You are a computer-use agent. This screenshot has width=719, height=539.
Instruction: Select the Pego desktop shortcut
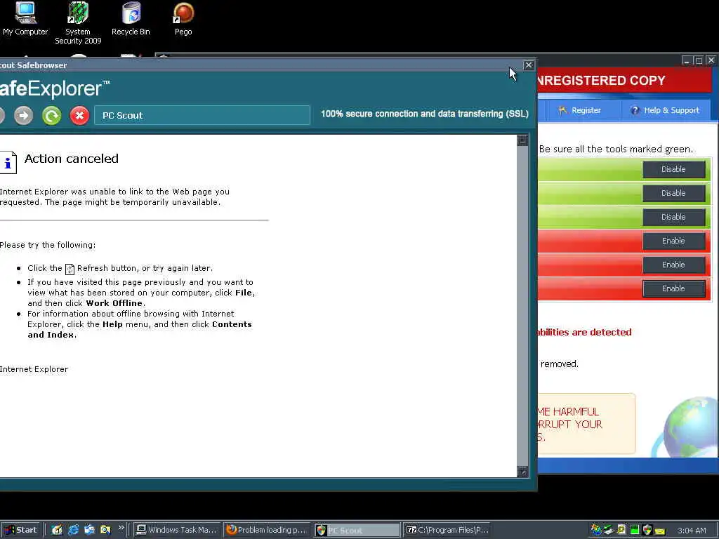pyautogui.click(x=183, y=19)
